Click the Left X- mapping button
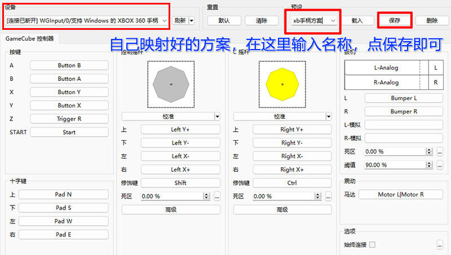Viewport: 451px width, 255px height. point(180,156)
